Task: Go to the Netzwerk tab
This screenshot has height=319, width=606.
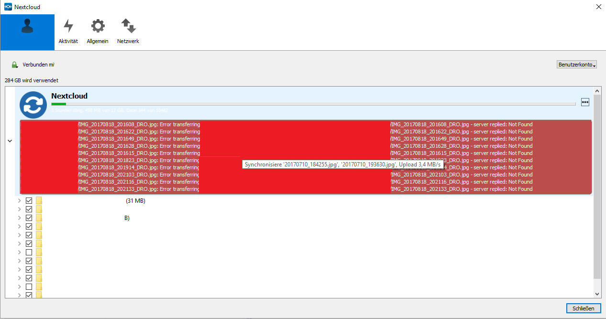Action: click(x=128, y=32)
